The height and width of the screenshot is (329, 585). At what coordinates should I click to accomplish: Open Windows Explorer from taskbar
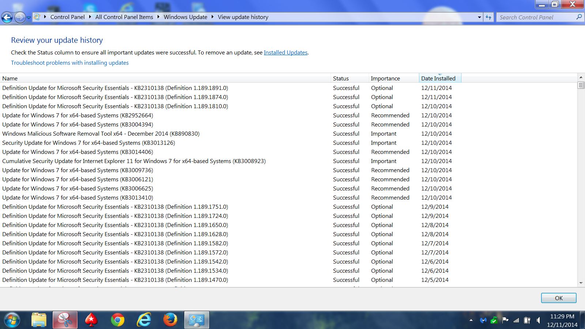coord(39,320)
